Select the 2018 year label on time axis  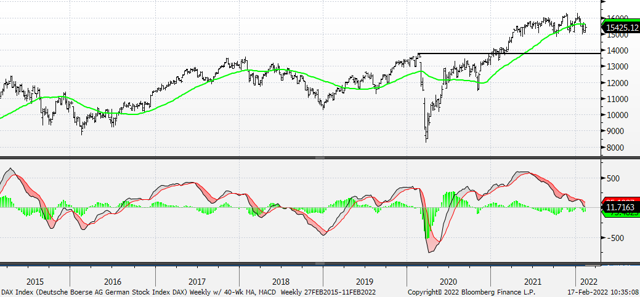click(281, 282)
